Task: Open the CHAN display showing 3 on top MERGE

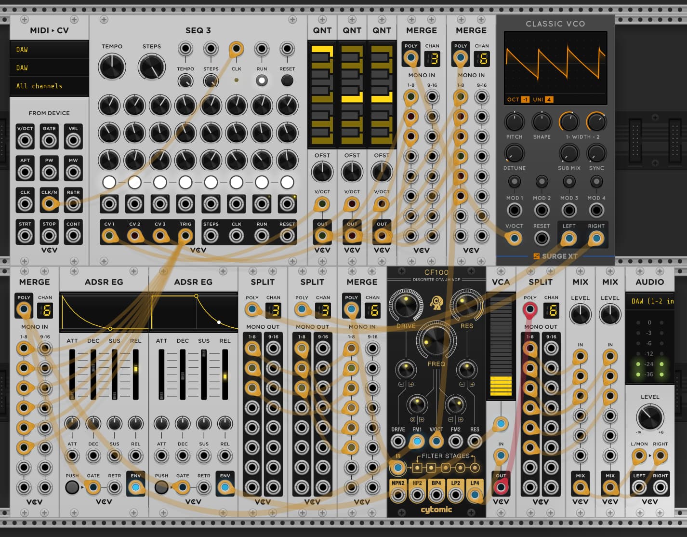Action: [x=432, y=59]
